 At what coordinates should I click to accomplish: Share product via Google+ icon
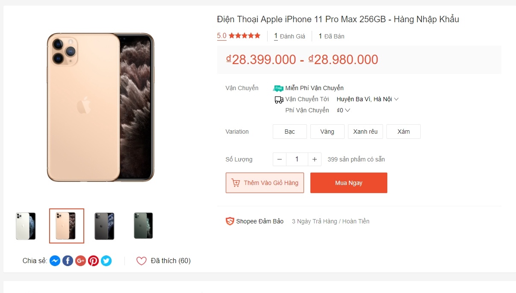(x=80, y=261)
